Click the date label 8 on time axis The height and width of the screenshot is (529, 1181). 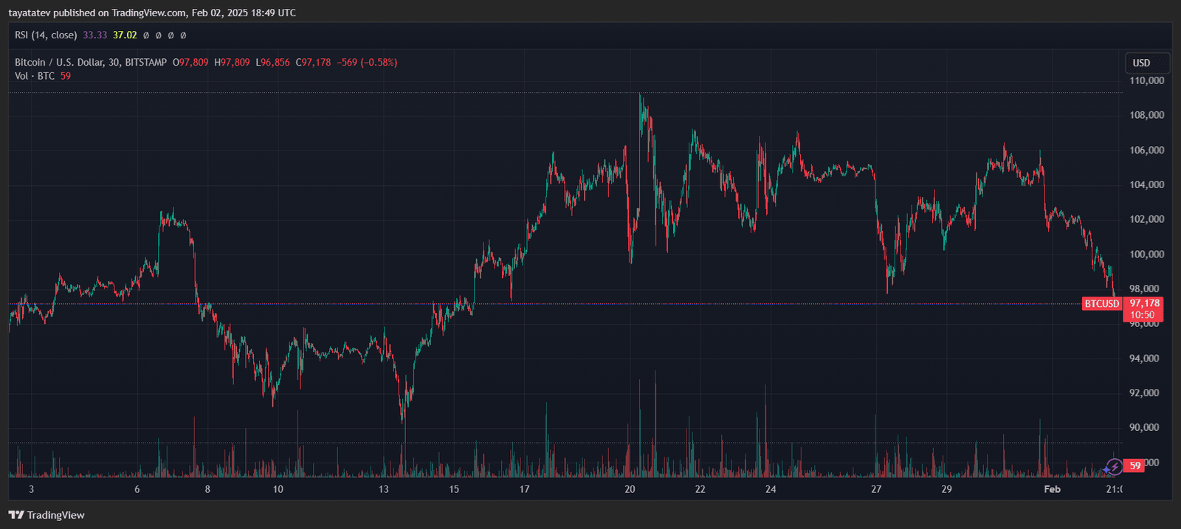click(x=207, y=489)
